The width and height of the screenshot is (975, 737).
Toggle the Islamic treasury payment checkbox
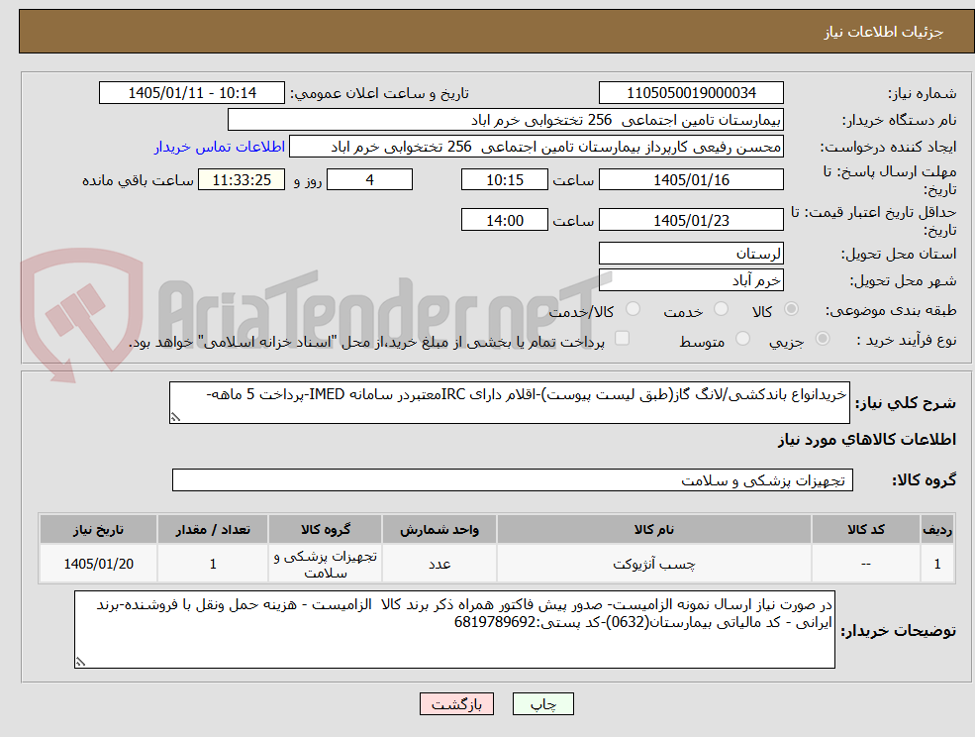pos(622,338)
